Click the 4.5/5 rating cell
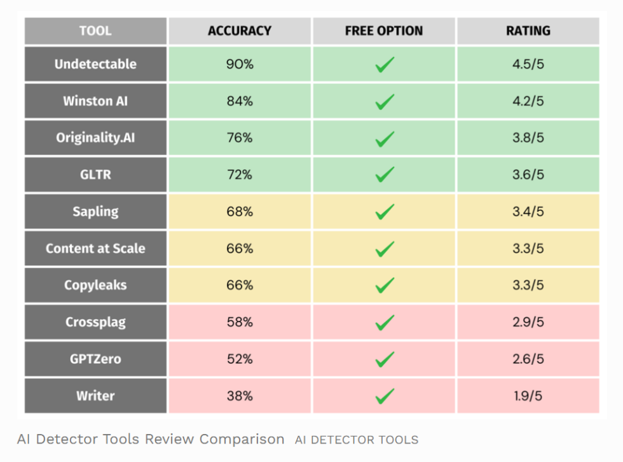Screen dimensions: 623x462 [528, 64]
